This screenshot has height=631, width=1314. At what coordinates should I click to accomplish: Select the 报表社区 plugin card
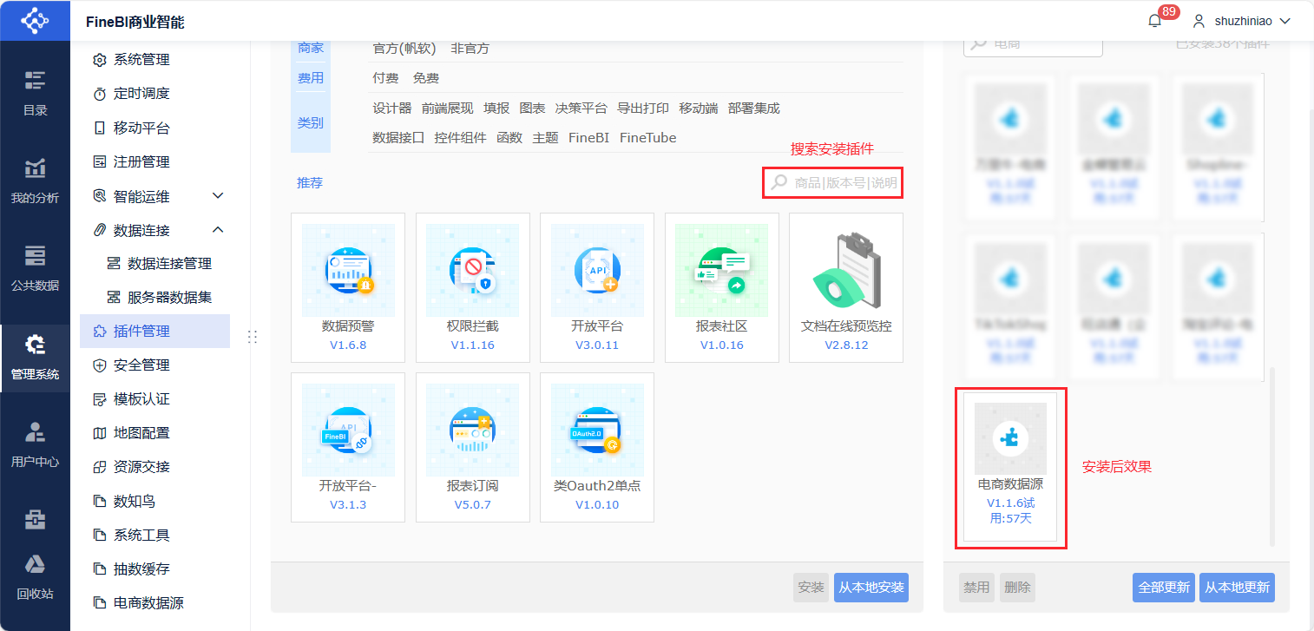pyautogui.click(x=722, y=287)
